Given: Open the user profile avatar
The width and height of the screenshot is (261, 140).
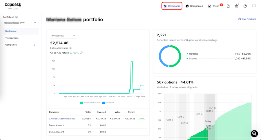Looking at the screenshot, I should (x=254, y=6).
